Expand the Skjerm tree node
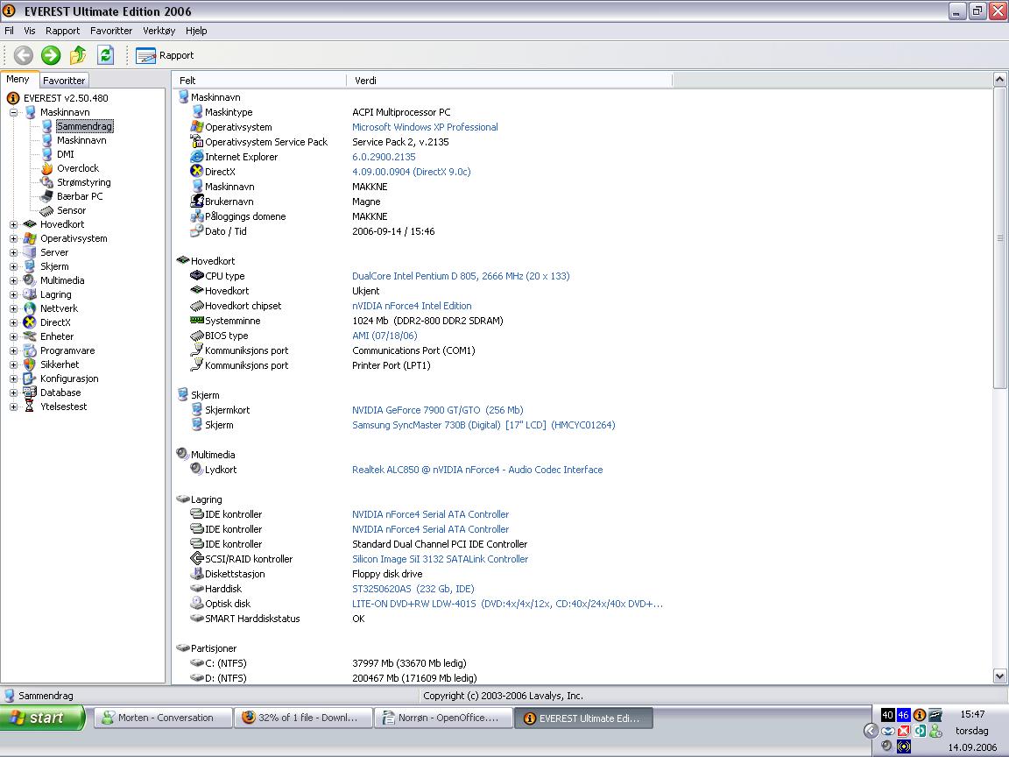The image size is (1009, 757). point(13,266)
